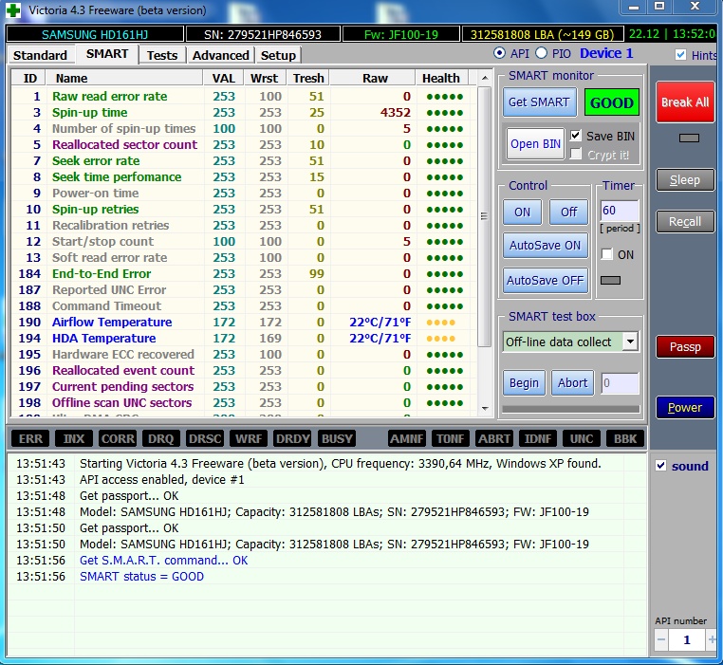Open the Tests tab

[x=162, y=55]
